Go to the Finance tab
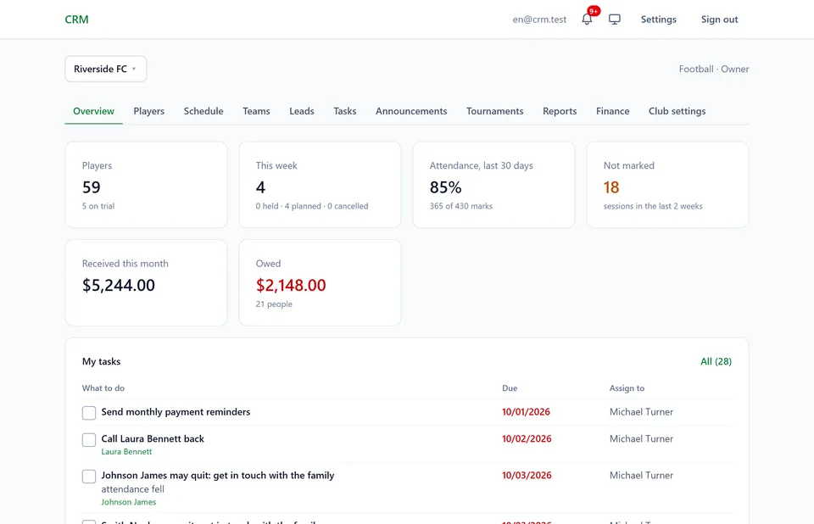Image resolution: width=814 pixels, height=524 pixels. click(x=612, y=111)
